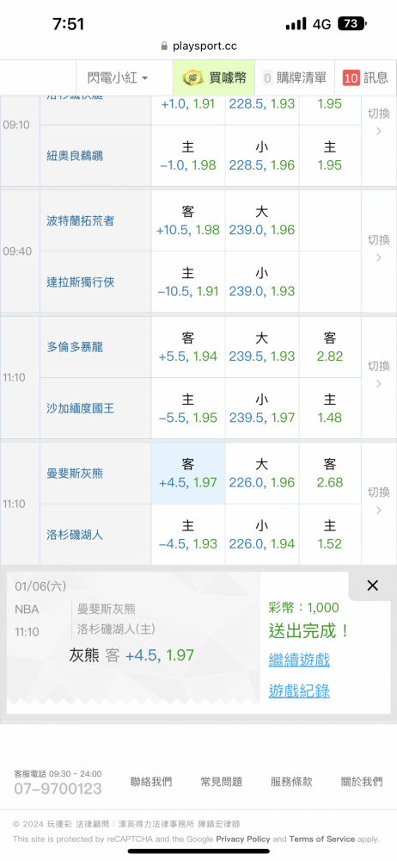Click 達拉斯獨行俠 team name
Viewport: 397px width, 861px height.
pos(81,282)
